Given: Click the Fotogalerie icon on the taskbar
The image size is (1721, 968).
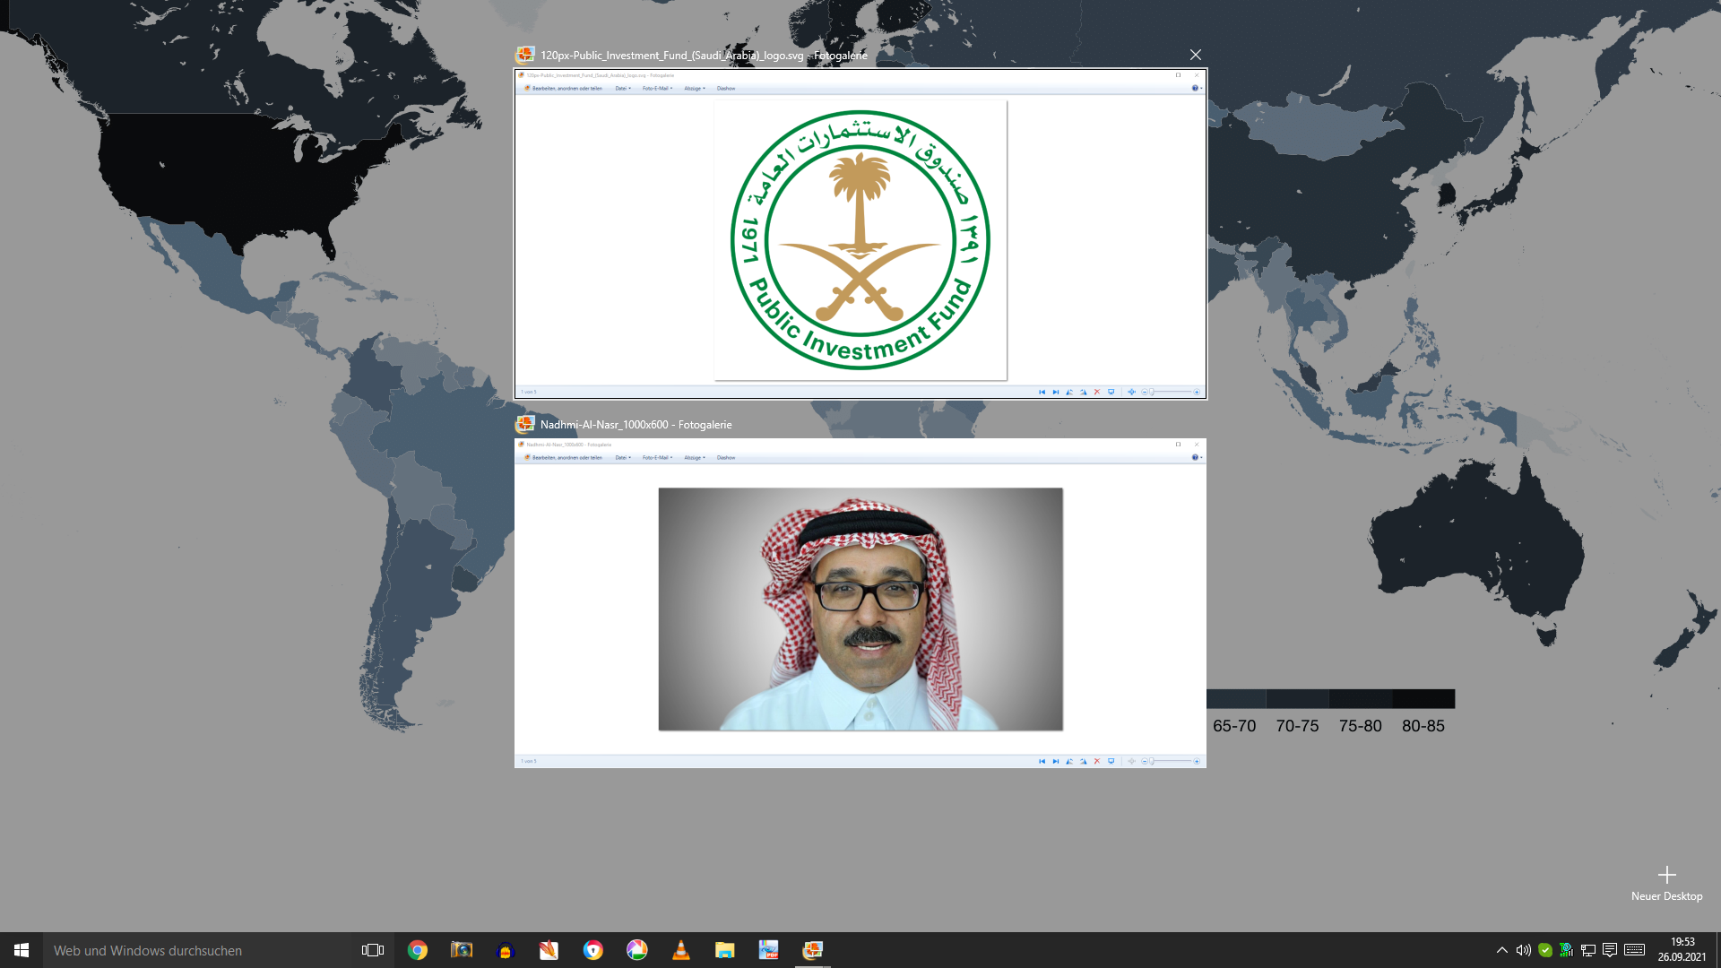Looking at the screenshot, I should tap(813, 950).
